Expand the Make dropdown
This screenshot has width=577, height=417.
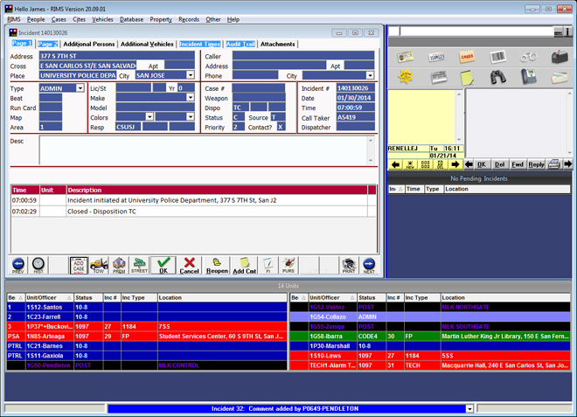190,98
